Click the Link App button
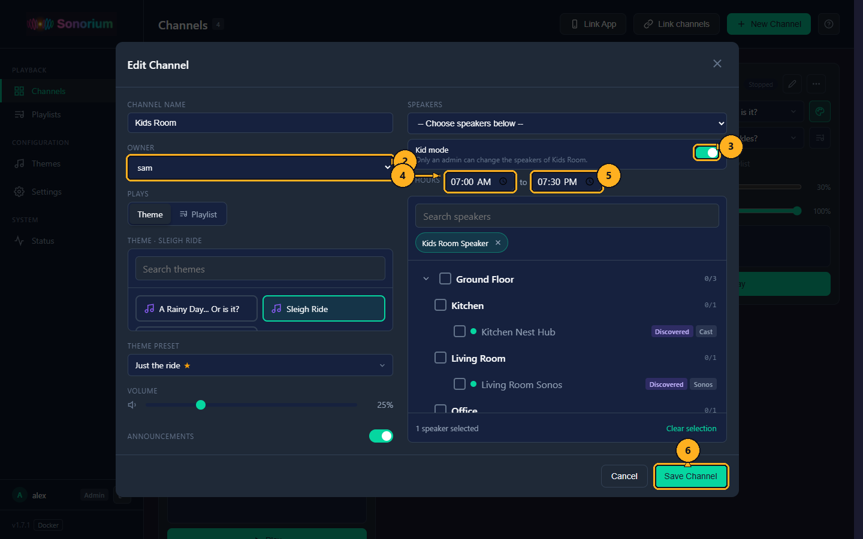This screenshot has height=539, width=863. coord(593,24)
